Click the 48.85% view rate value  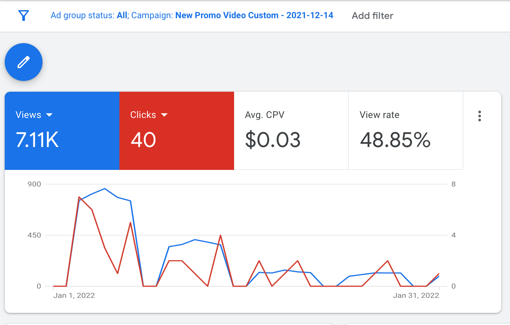(x=395, y=140)
